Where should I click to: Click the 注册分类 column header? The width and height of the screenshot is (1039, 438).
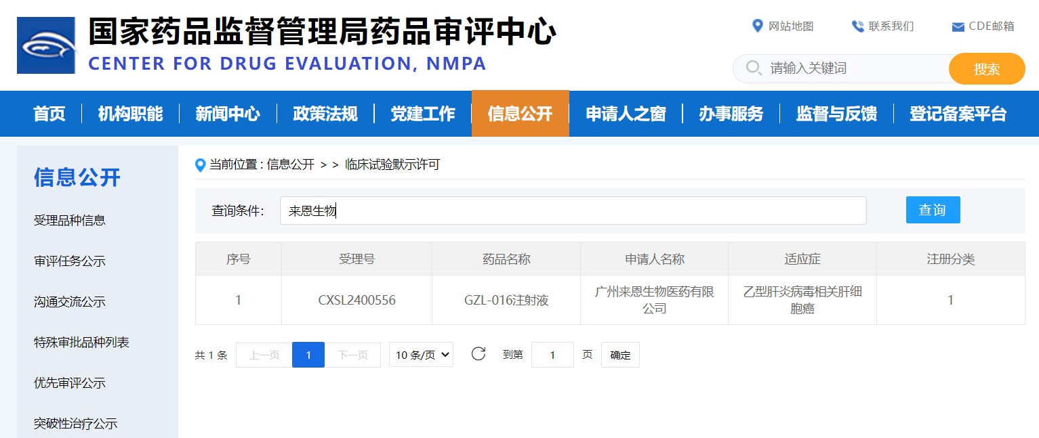(x=951, y=259)
